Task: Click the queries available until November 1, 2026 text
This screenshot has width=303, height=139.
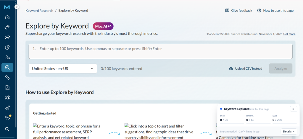Action: point(244,34)
